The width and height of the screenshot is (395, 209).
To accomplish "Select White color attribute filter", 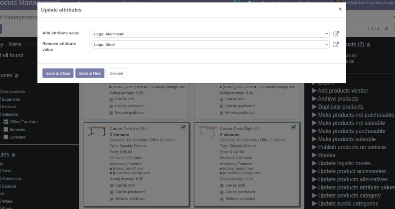I will click(7, 201).
